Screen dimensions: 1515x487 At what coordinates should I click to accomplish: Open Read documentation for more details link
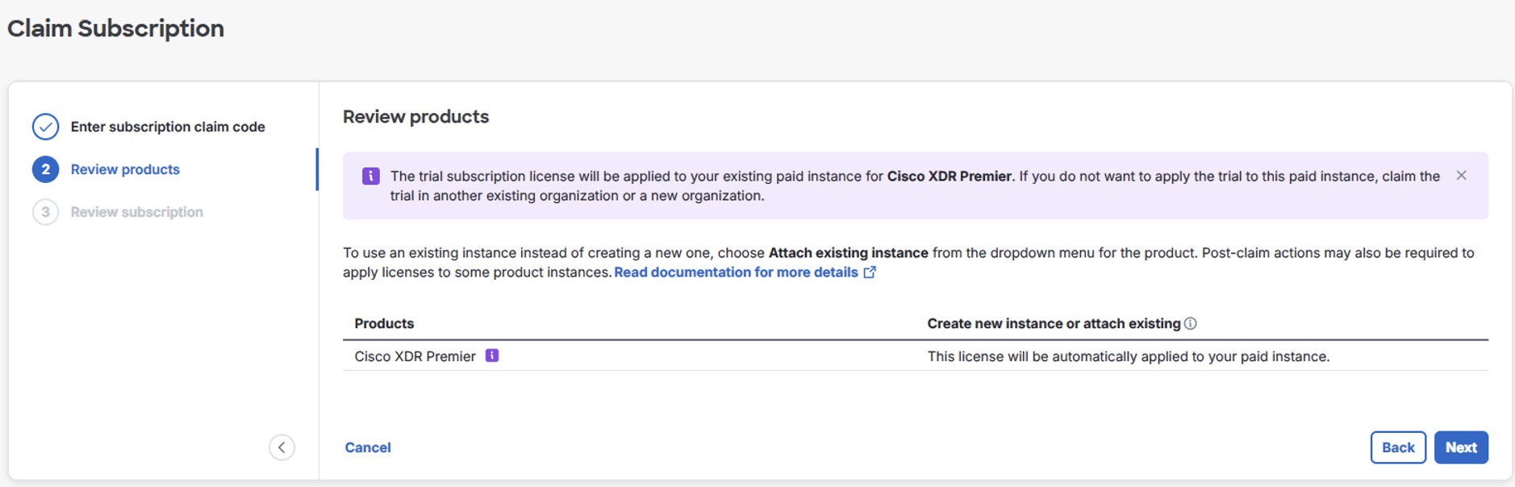(736, 273)
